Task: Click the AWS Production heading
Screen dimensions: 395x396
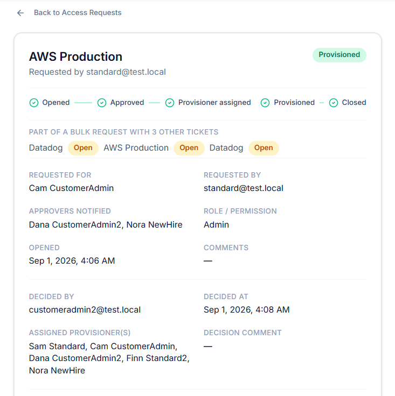Action: (x=75, y=57)
